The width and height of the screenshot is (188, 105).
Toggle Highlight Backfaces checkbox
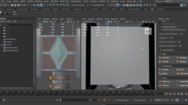click(x=161, y=27)
